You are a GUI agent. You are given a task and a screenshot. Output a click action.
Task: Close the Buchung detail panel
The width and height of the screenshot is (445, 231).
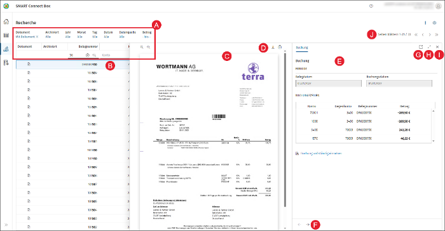437,47
